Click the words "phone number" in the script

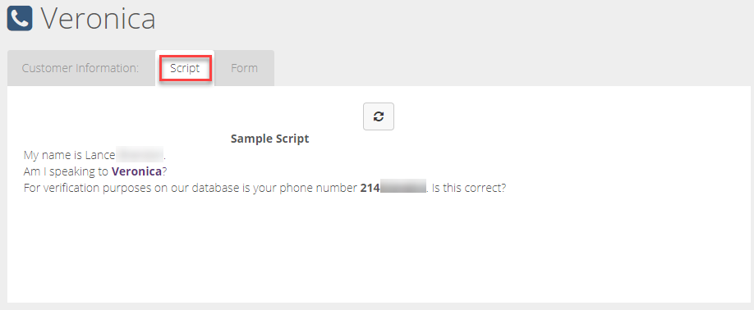pyautogui.click(x=328, y=188)
